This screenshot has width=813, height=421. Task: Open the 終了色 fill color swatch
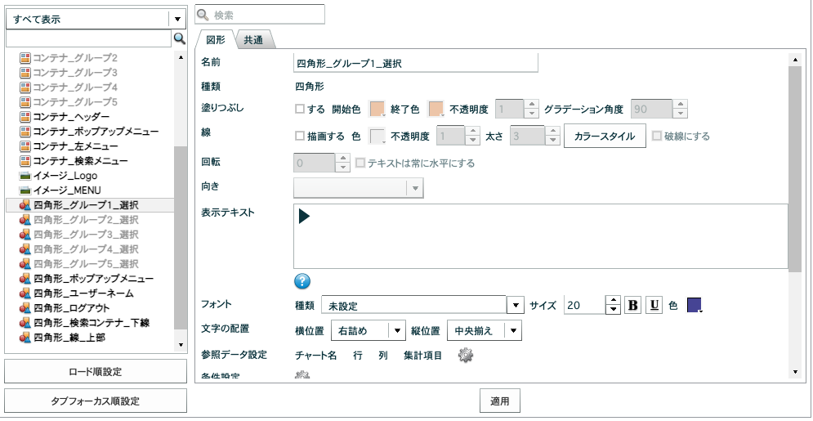pyautogui.click(x=436, y=109)
